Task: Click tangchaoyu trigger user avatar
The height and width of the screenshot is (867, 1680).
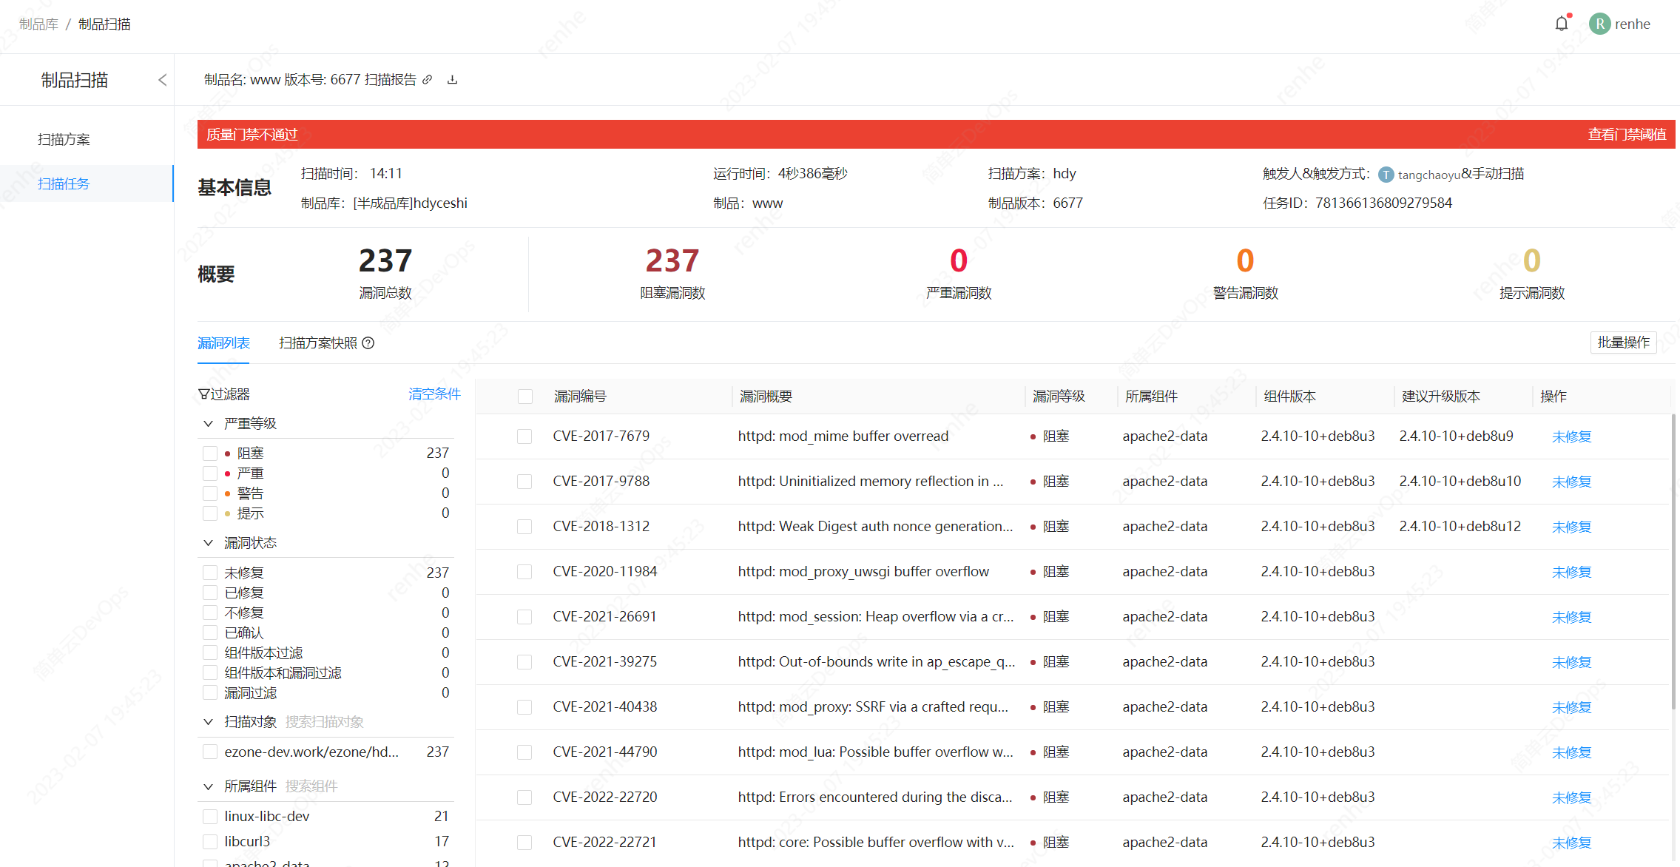Action: 1386,175
